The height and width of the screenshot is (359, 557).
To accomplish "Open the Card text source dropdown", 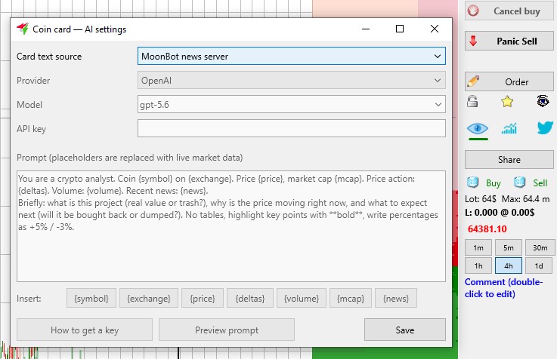I will (x=291, y=56).
